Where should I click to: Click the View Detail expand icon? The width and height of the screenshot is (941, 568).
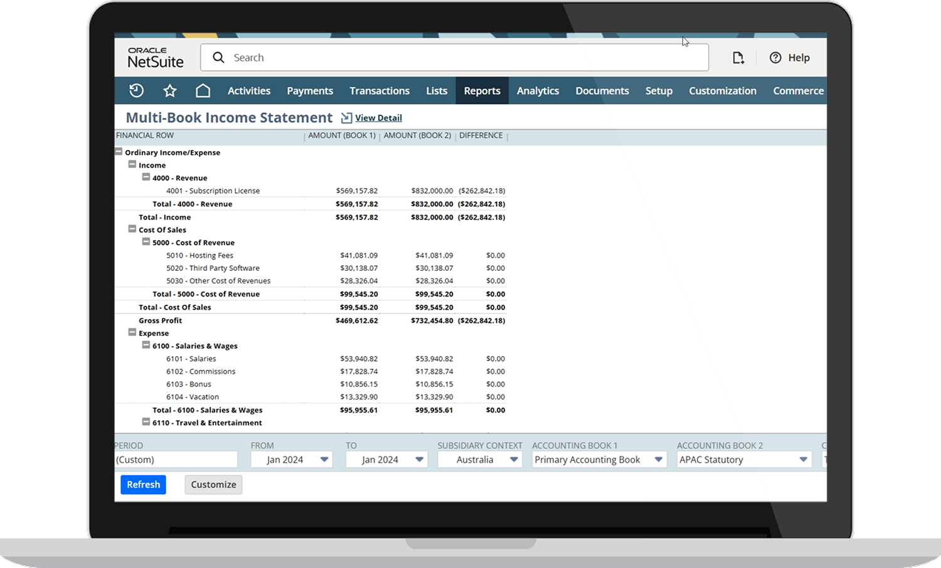[x=346, y=117]
